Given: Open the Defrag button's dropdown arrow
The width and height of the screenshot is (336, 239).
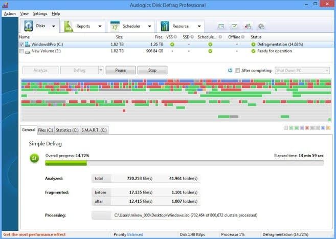Looking at the screenshot, I should coord(101,70).
